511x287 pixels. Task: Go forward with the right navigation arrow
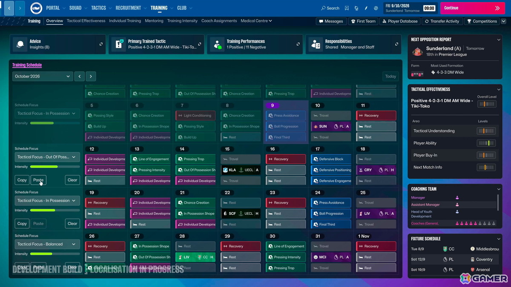tap(20, 8)
